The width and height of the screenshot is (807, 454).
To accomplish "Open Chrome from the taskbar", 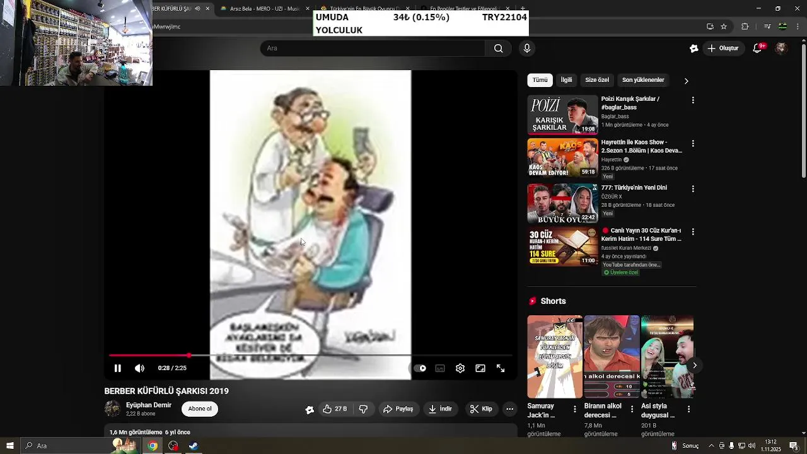I will point(152,446).
